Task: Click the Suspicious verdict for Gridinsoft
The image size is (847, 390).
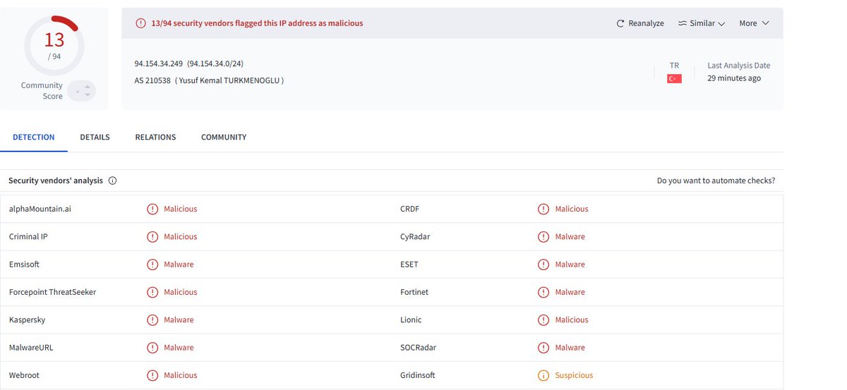Action: pyautogui.click(x=574, y=375)
